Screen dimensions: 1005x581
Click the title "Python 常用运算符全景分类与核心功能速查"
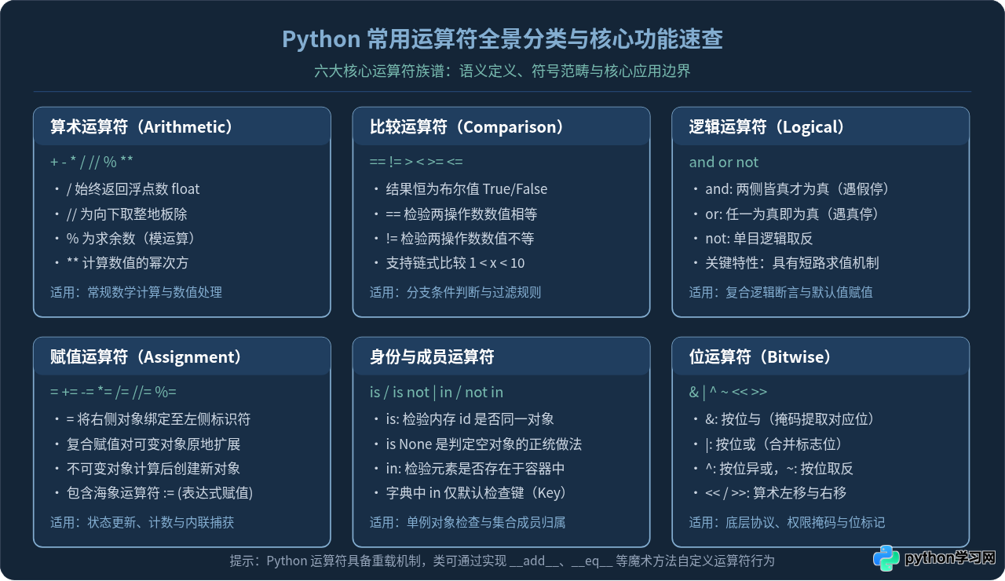[x=502, y=39]
